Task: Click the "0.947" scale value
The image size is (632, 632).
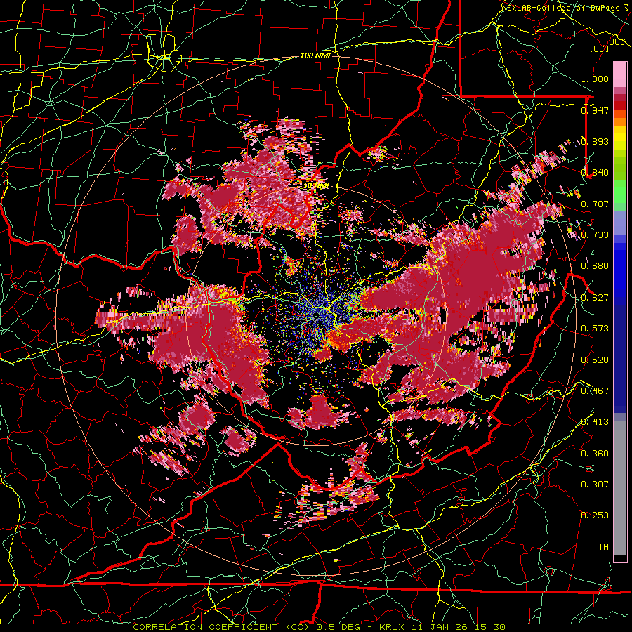Action: coord(595,110)
